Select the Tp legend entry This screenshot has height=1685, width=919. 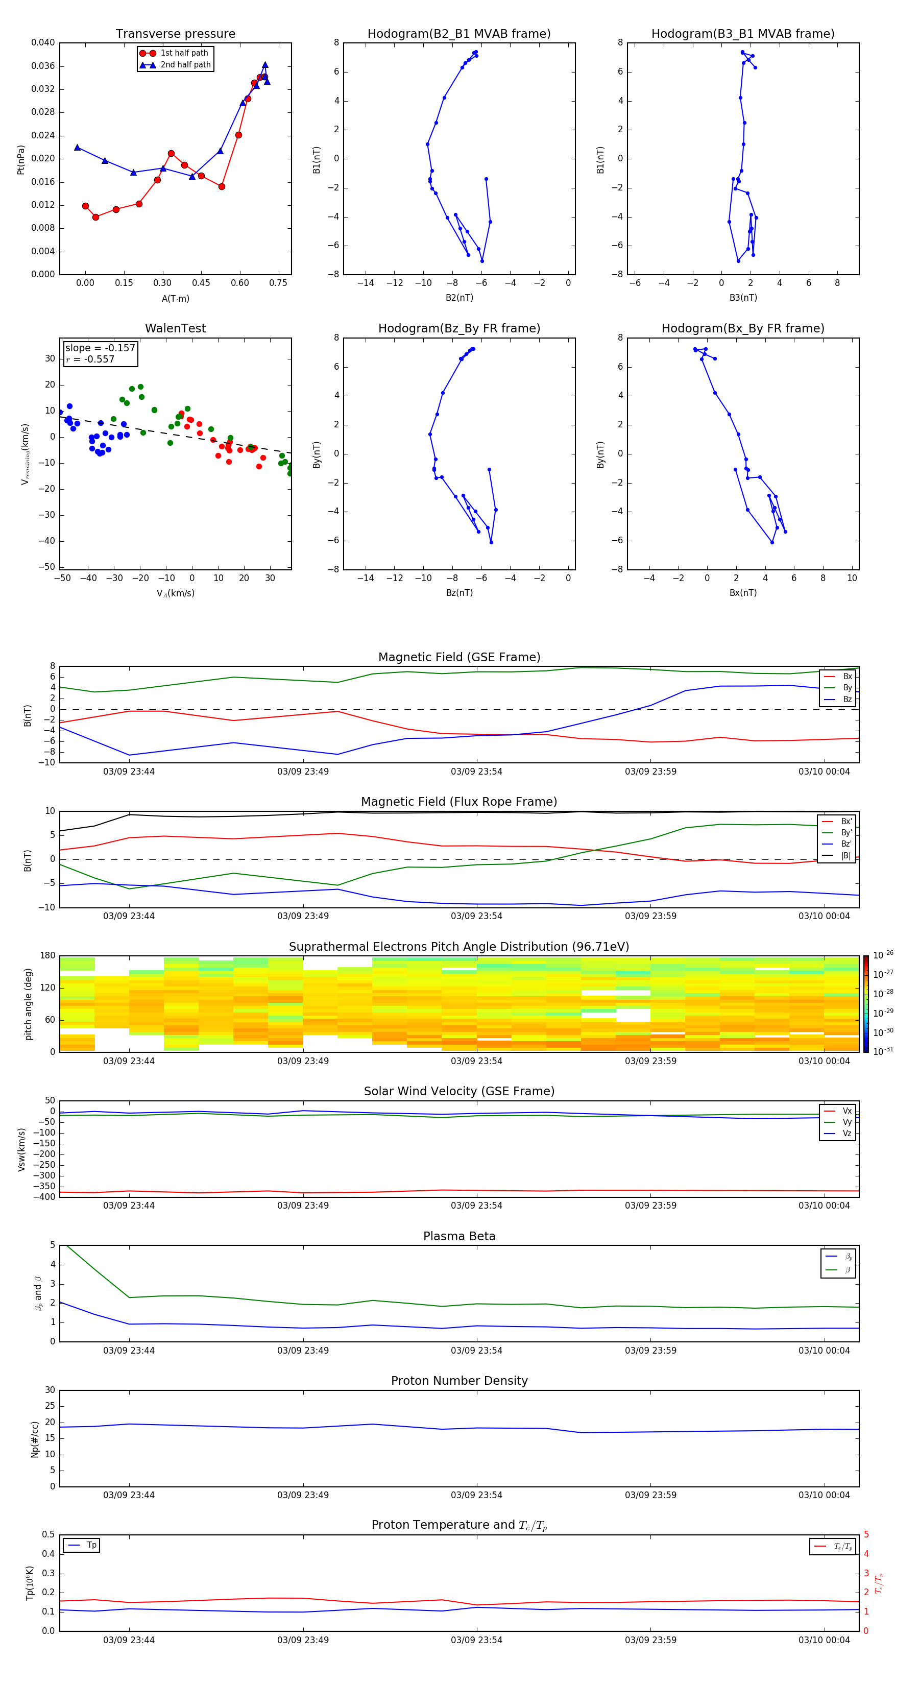82,1546
